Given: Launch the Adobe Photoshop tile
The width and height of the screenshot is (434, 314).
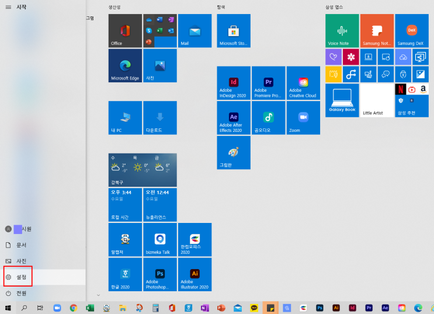Looking at the screenshot, I should (160, 275).
